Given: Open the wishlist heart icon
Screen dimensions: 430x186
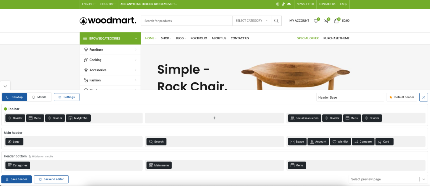Looking at the screenshot, I should (316, 21).
